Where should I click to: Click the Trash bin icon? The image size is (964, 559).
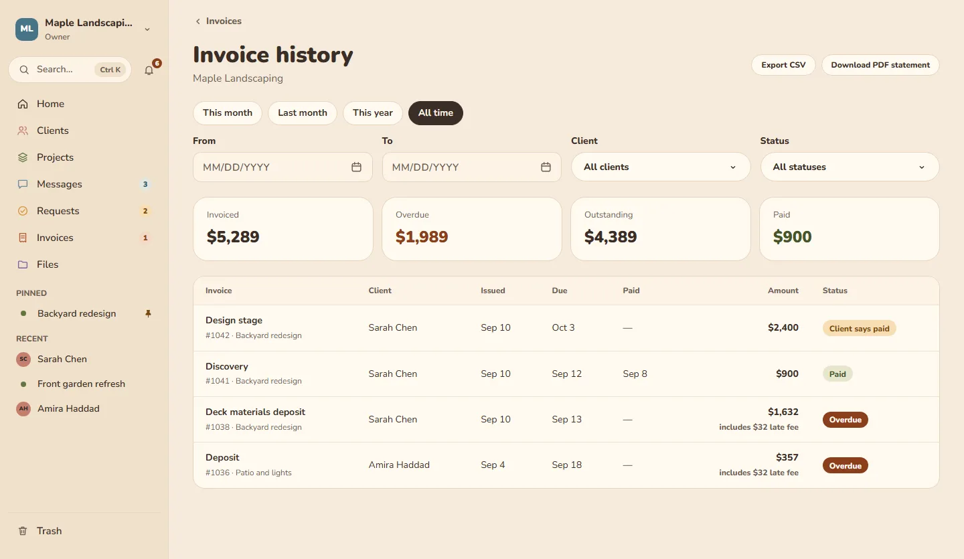pyautogui.click(x=23, y=531)
